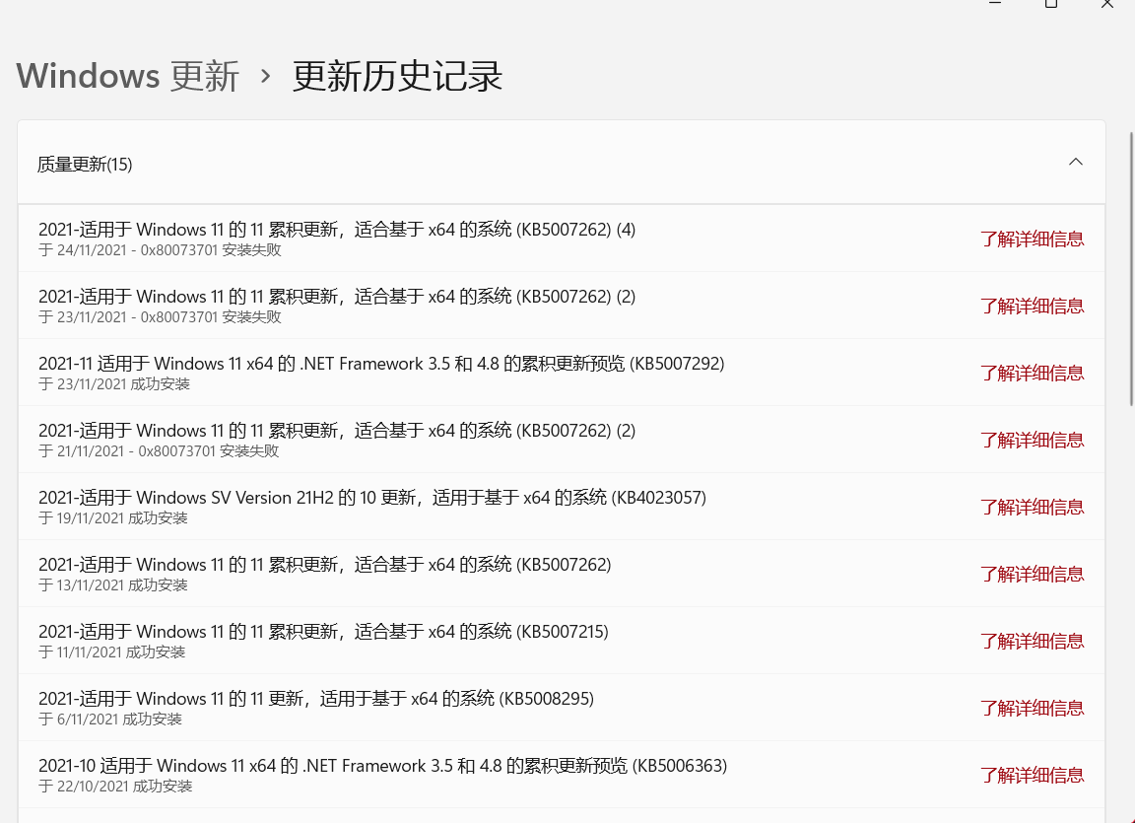
Task: Select the KB5007215 cumulative update title
Action: click(323, 632)
